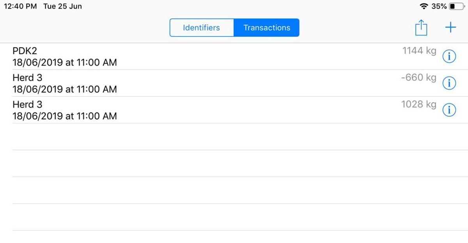The width and height of the screenshot is (468, 243).
Task: Show info for Herd 3 -660 kg entry
Action: pyautogui.click(x=449, y=83)
